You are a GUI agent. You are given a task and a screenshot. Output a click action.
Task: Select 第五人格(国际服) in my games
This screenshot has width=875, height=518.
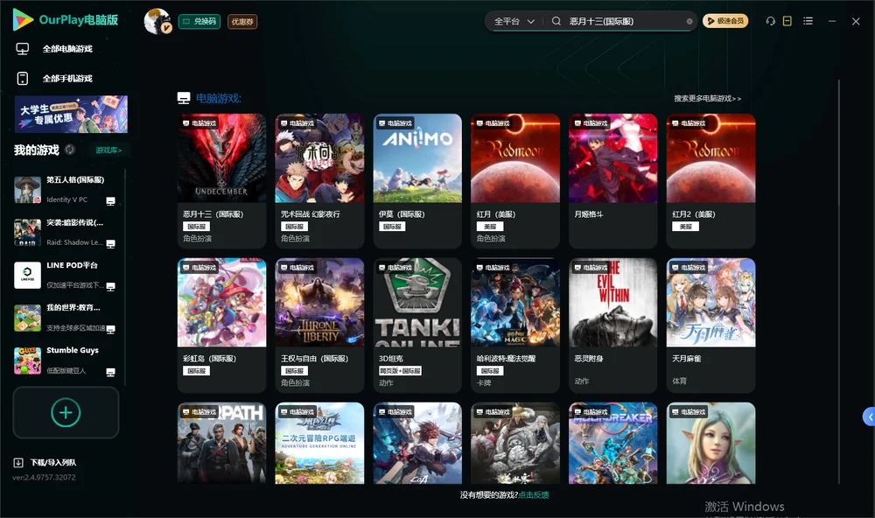point(66,190)
